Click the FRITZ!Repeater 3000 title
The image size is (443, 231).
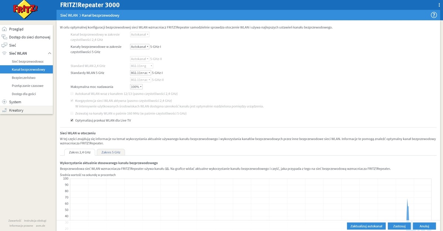coord(90,5)
